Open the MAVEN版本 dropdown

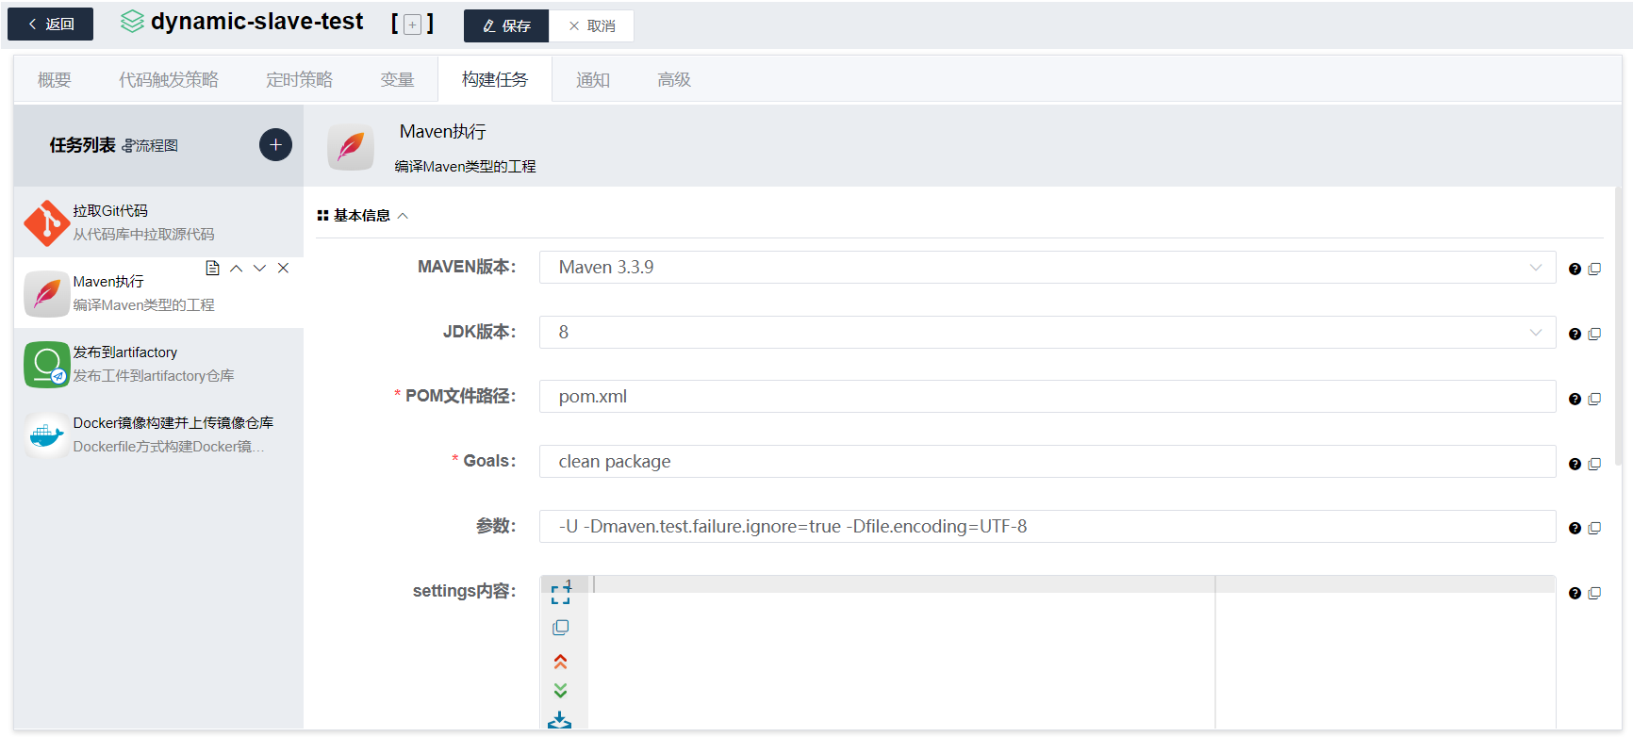[x=1047, y=268]
